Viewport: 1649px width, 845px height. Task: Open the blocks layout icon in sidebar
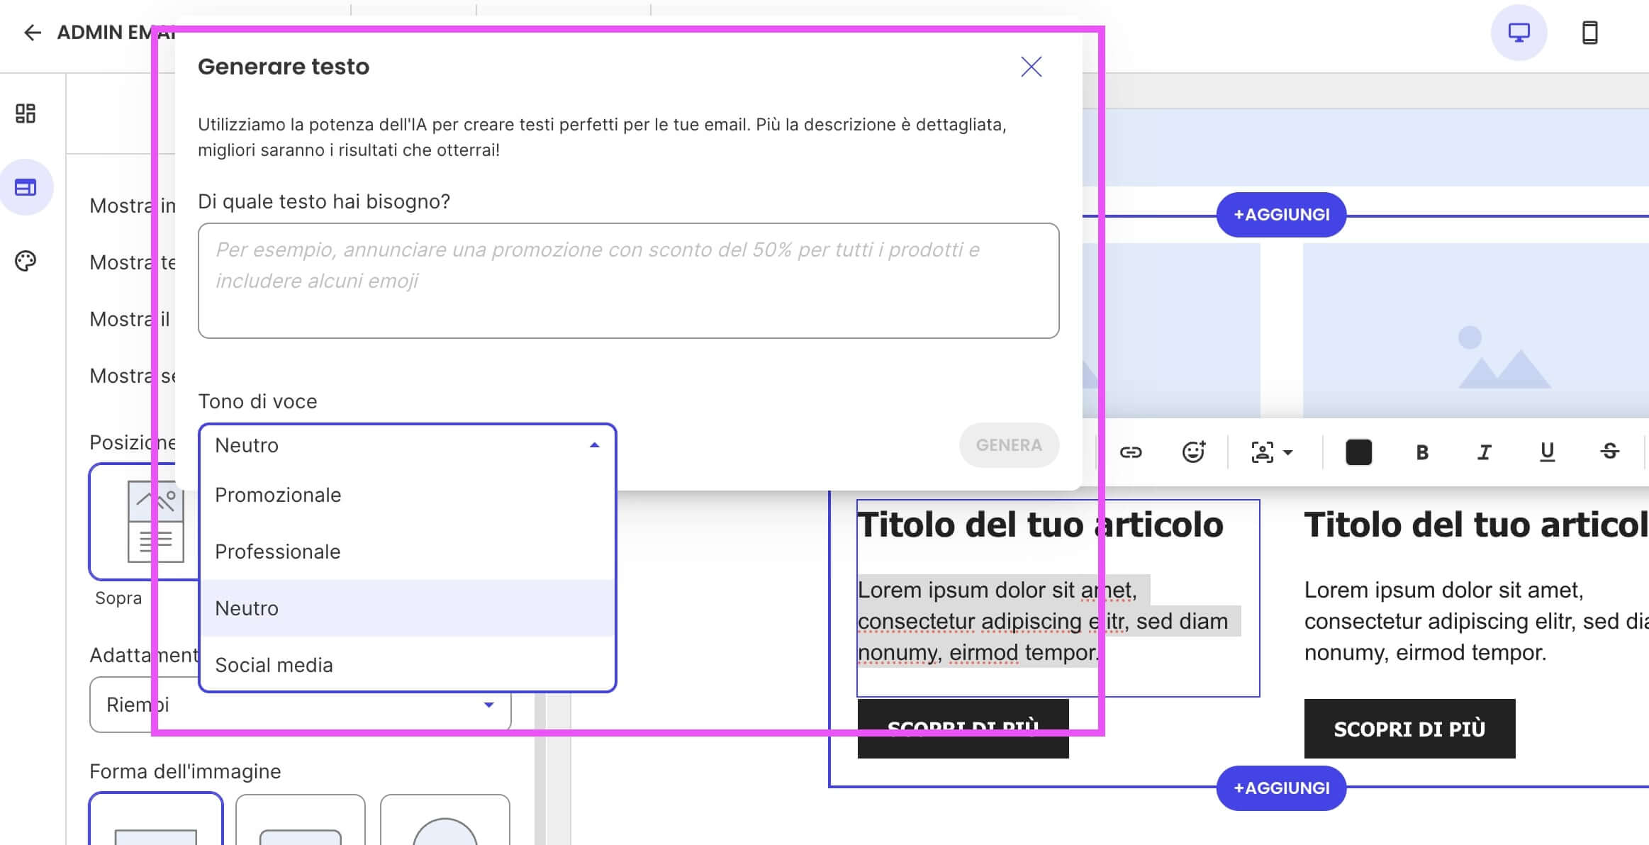26,113
